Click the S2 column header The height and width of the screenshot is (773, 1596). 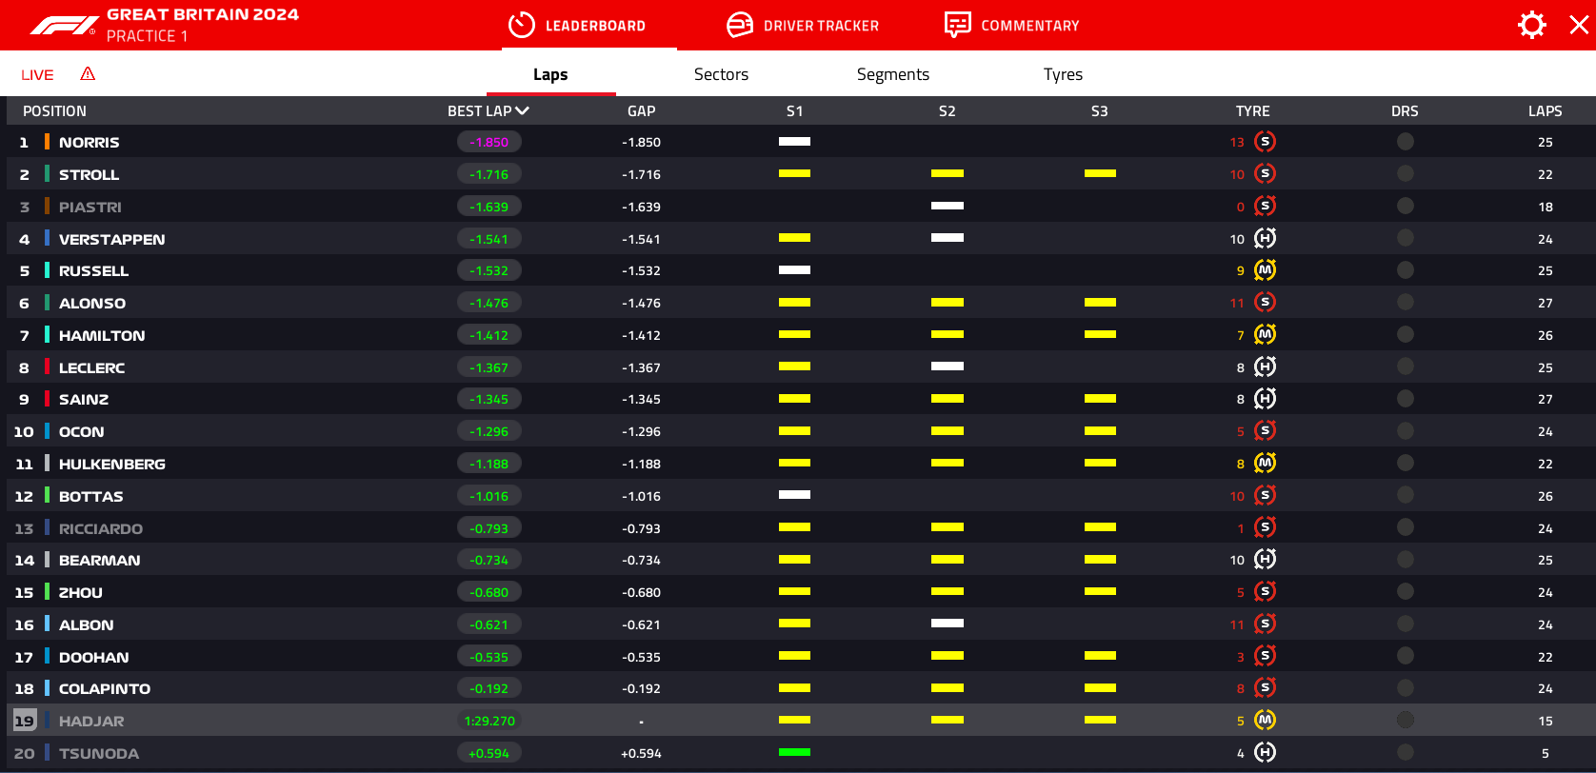(x=947, y=111)
